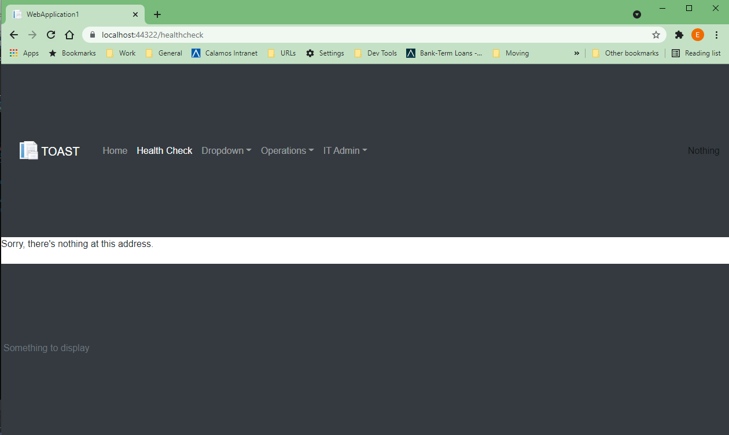Reload the healthcheck page
Image resolution: width=729 pixels, height=435 pixels.
point(51,35)
